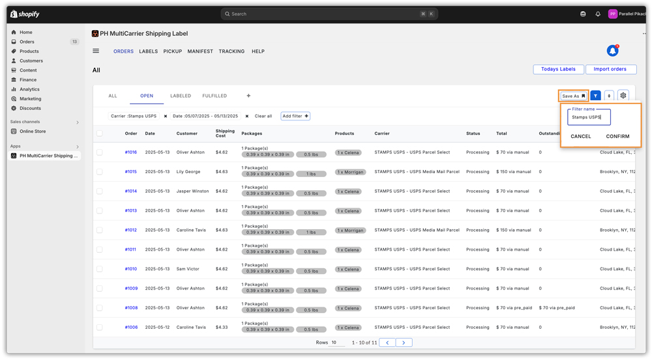Expand the Sales channels section
Image resolution: width=652 pixels, height=360 pixels.
(x=78, y=122)
